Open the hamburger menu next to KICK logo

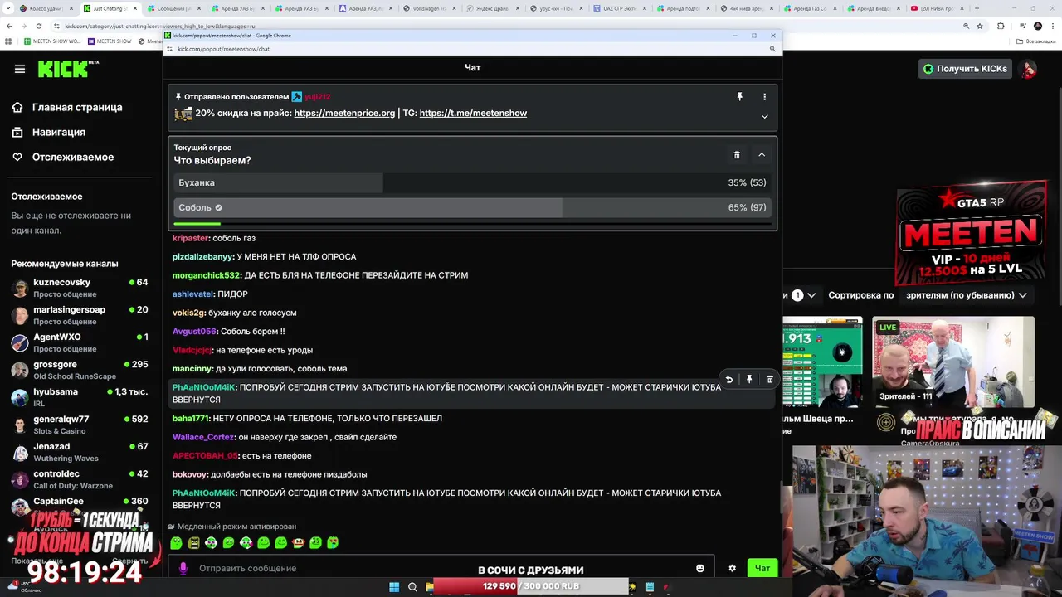20,69
